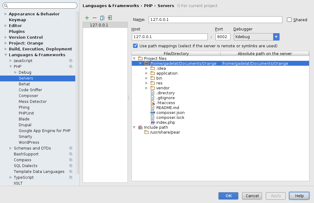
Task: Open Code Sniffer settings page
Action: pyautogui.click(x=30, y=90)
